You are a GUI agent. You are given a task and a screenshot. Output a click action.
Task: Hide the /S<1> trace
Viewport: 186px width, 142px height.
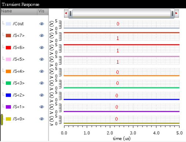pyautogui.click(x=42, y=107)
